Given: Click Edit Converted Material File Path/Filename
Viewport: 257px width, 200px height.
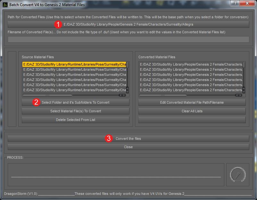Looking at the screenshot, I should tap(192, 102).
